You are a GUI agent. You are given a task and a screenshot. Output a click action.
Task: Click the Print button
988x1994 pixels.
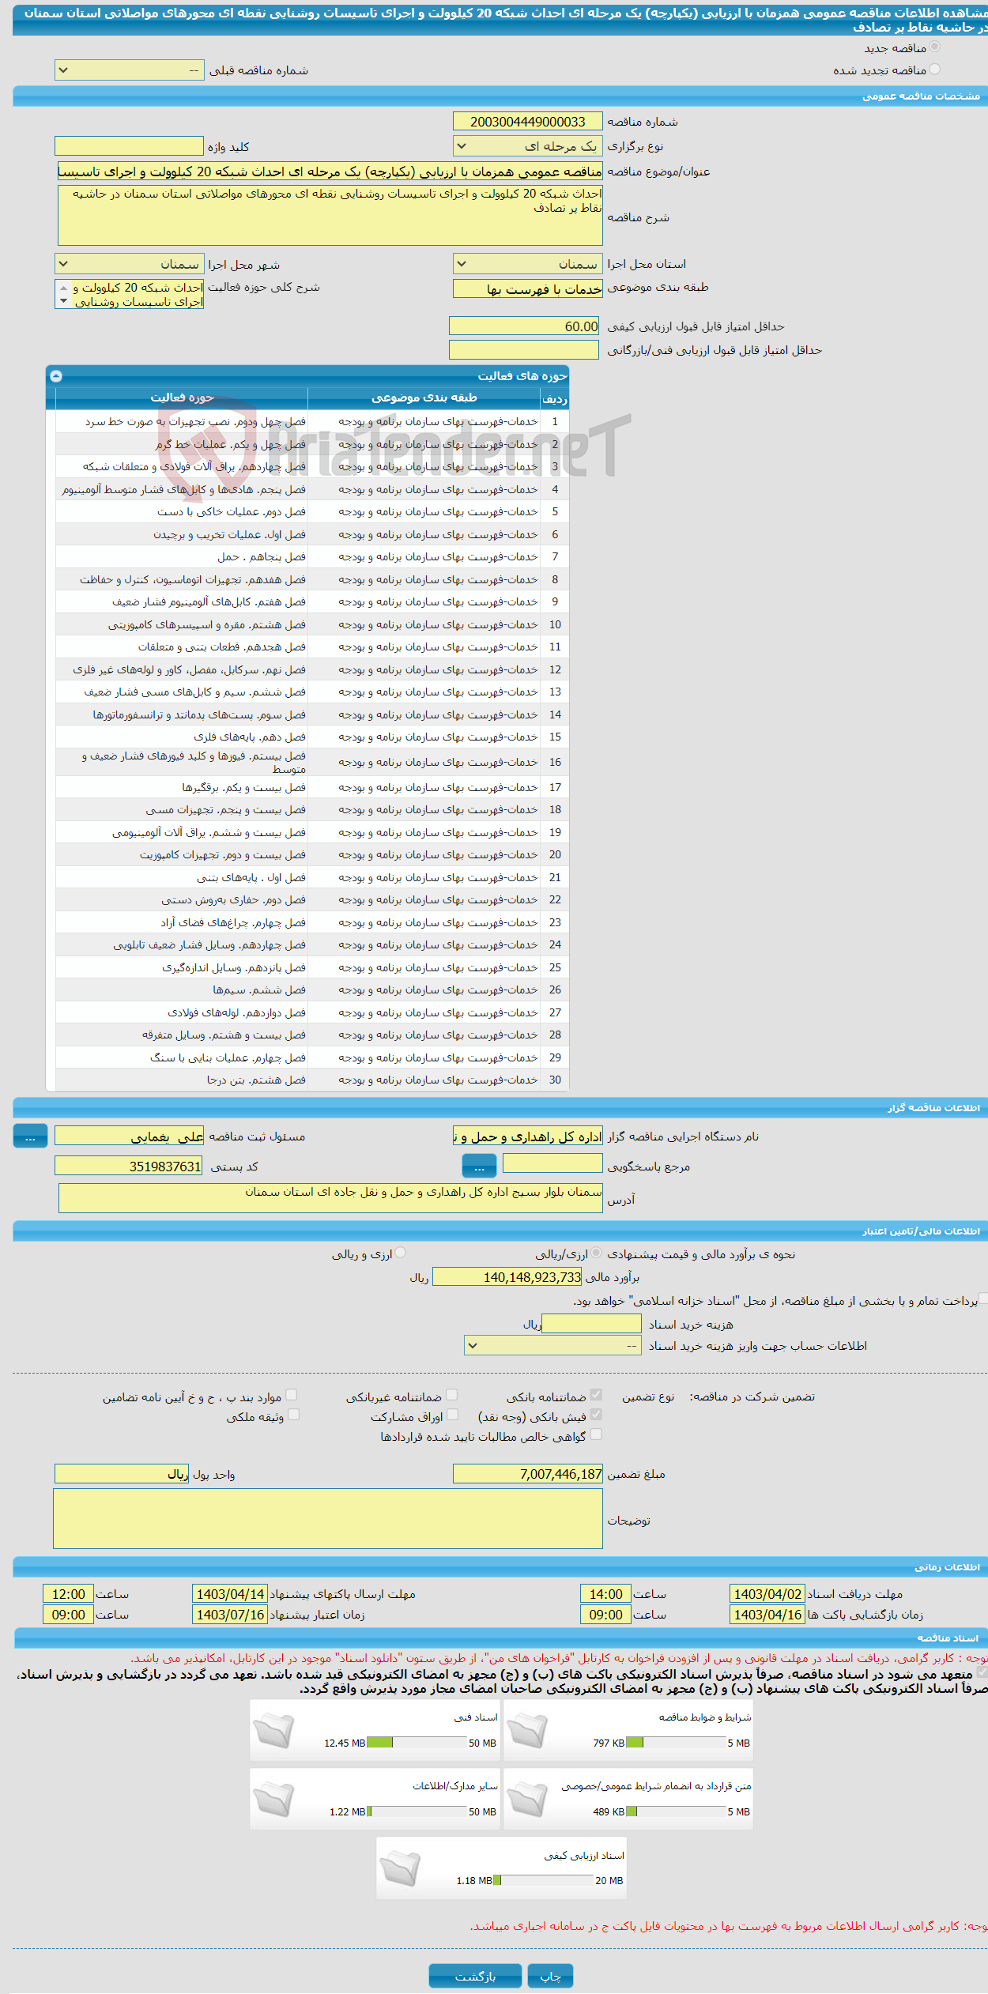tap(550, 1976)
